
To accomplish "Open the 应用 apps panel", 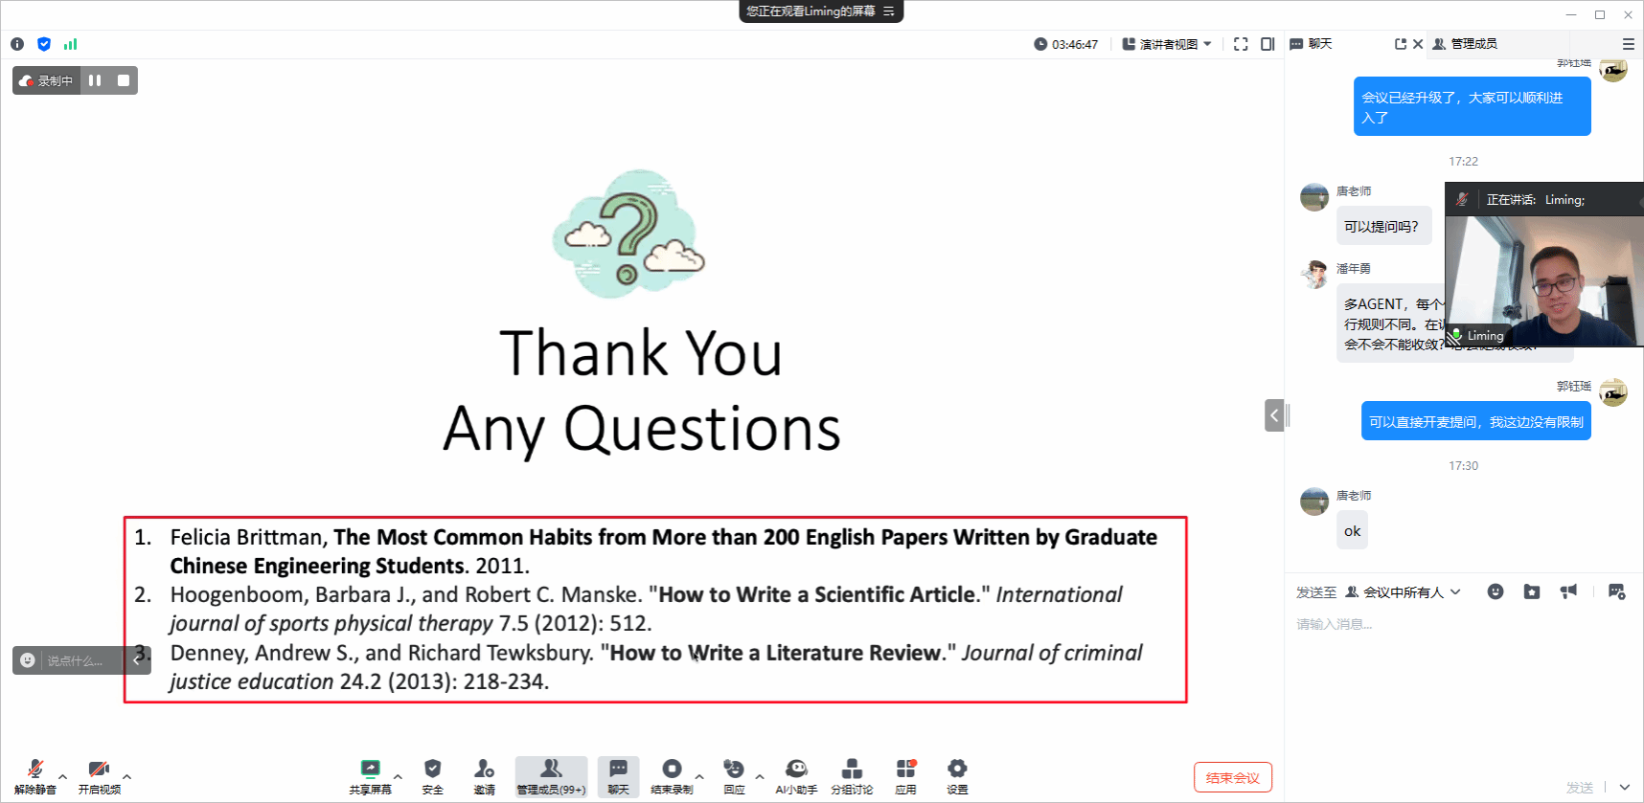I will point(905,775).
